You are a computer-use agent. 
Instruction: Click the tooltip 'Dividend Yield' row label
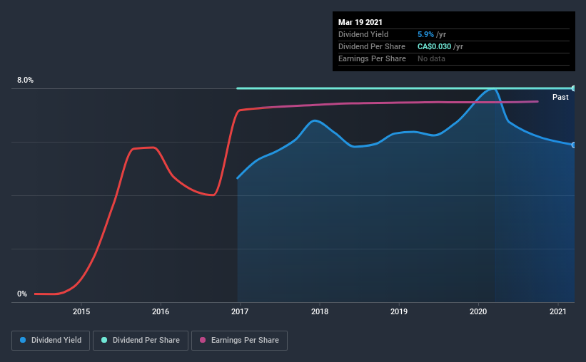363,34
